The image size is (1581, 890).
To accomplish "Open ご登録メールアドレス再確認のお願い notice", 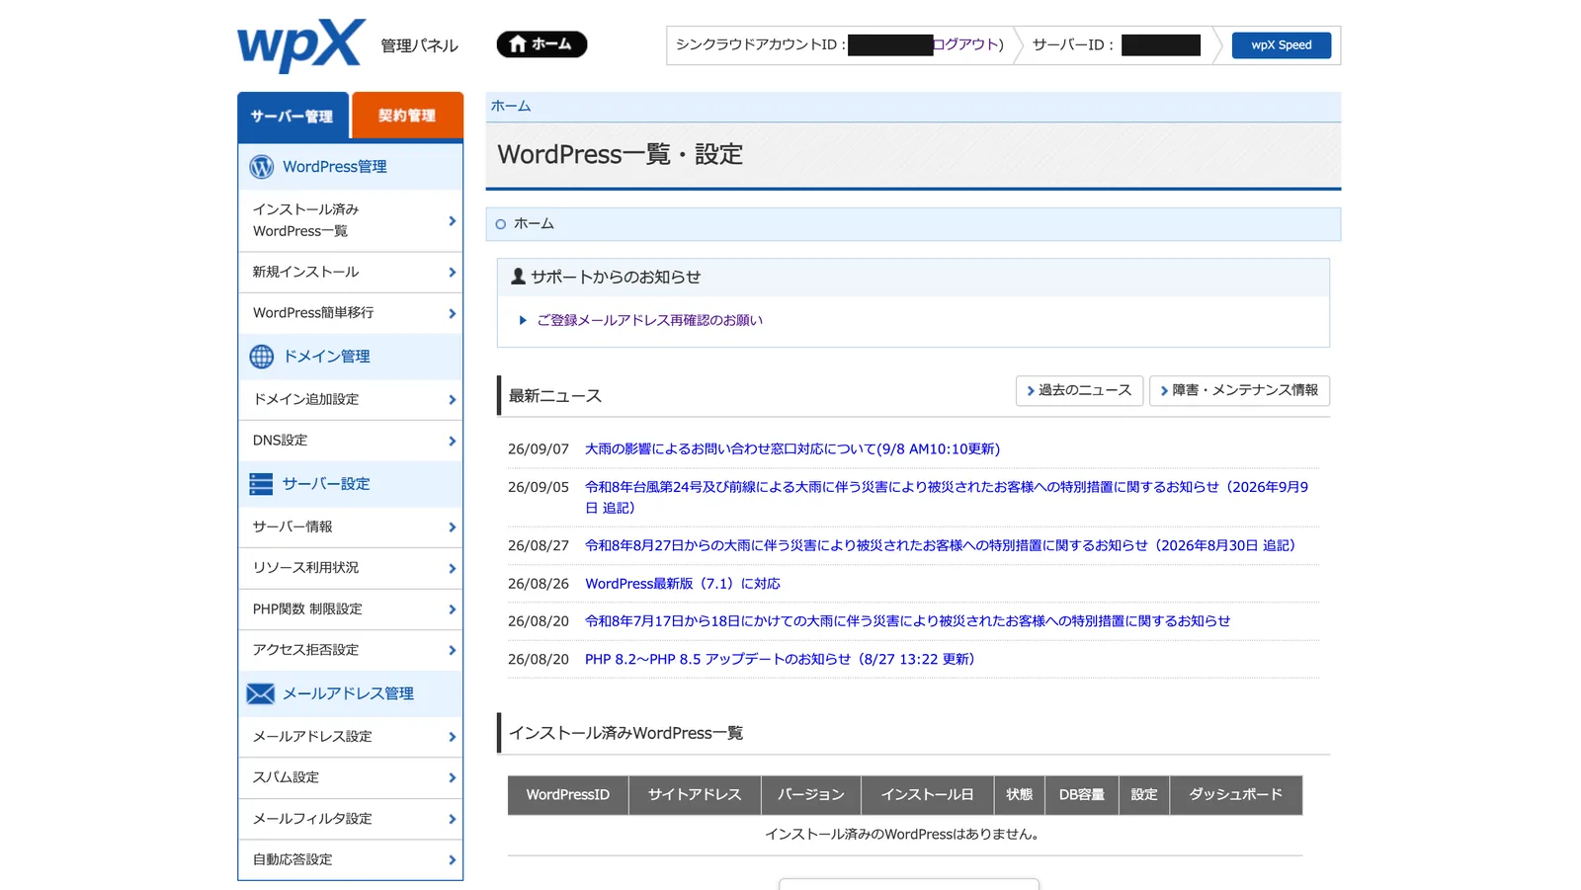I will (649, 320).
